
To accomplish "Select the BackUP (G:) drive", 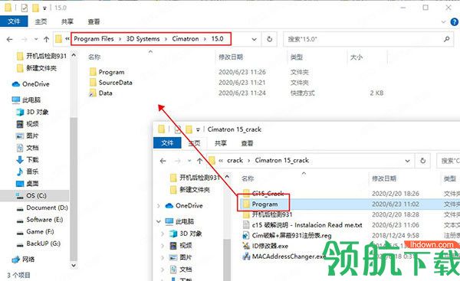I will click(38, 243).
